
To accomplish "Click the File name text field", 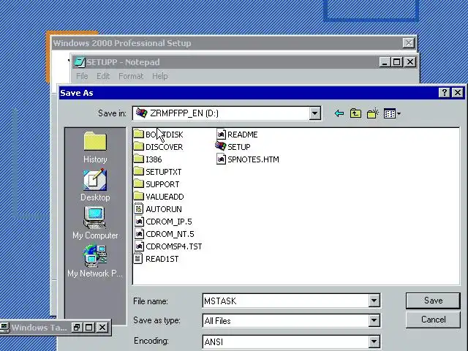I will [x=286, y=301].
